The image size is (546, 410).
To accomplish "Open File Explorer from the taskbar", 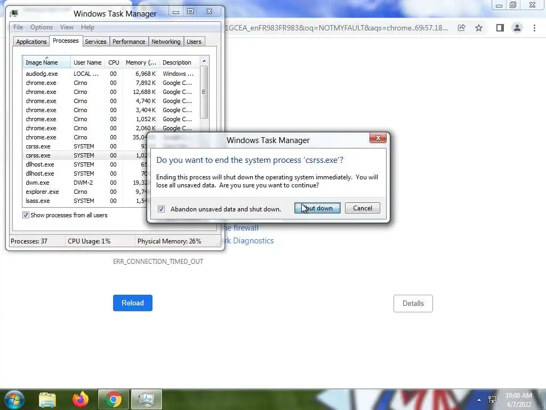I will click(x=47, y=399).
